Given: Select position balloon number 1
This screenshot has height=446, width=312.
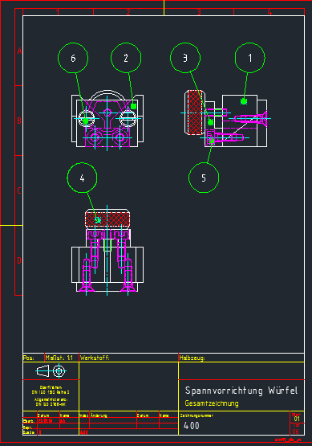Looking at the screenshot, I should coord(249,58).
